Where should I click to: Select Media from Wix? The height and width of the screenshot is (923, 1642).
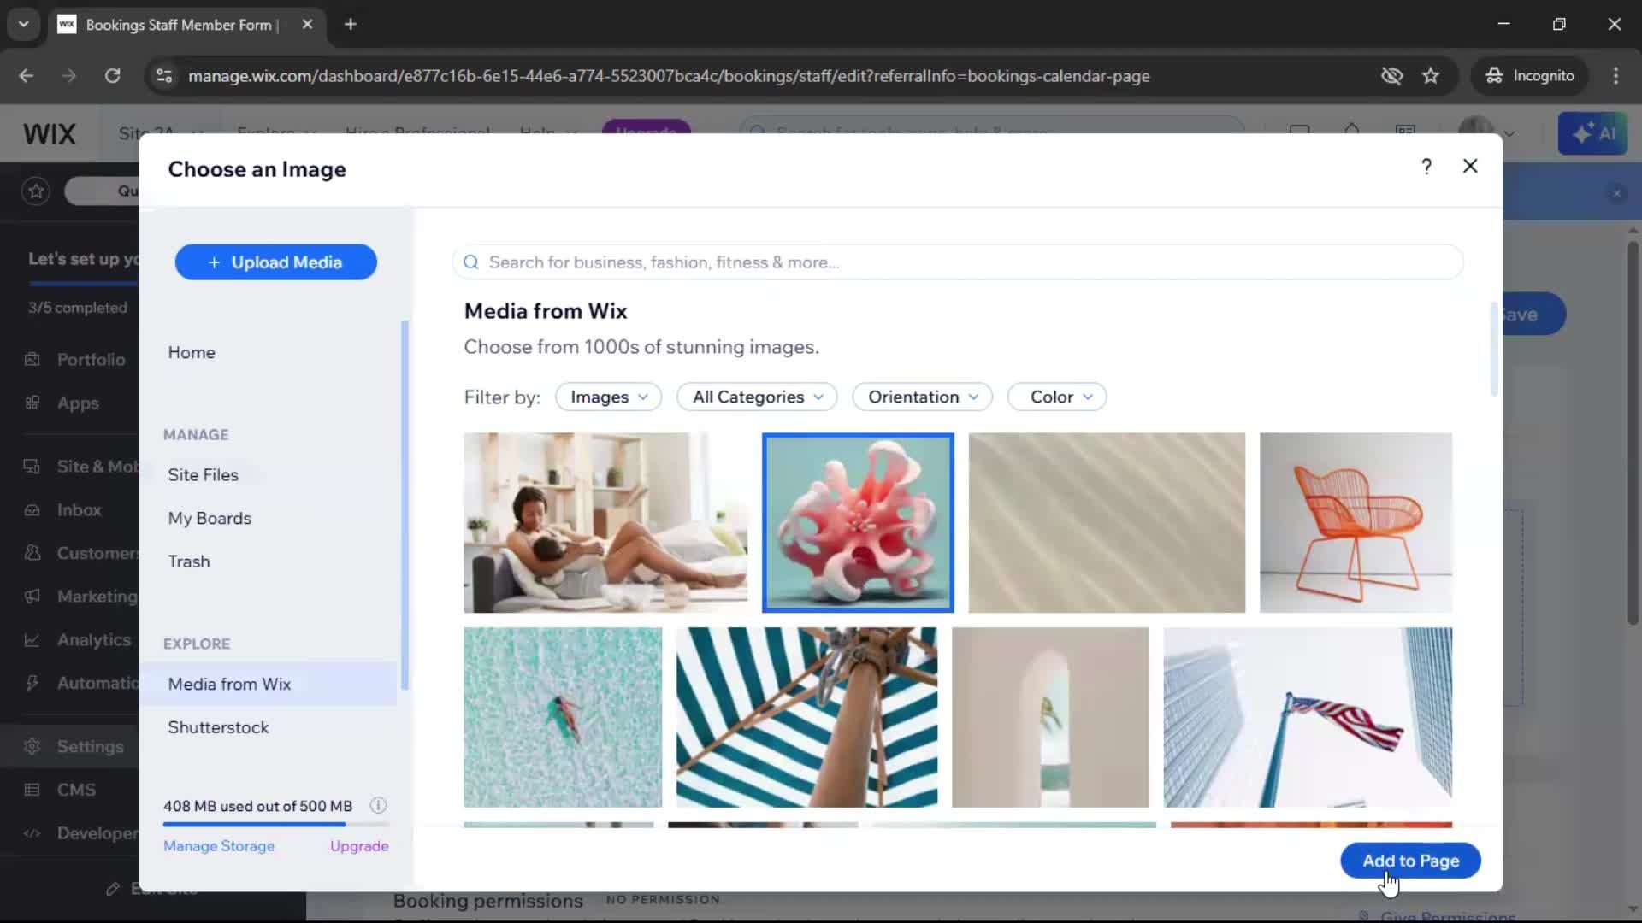[269, 684]
